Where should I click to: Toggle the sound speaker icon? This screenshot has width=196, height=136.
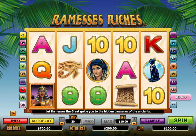13,113
